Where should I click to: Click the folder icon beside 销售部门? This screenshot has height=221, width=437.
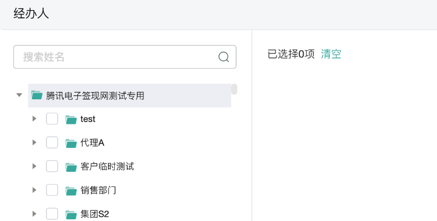coord(71,190)
